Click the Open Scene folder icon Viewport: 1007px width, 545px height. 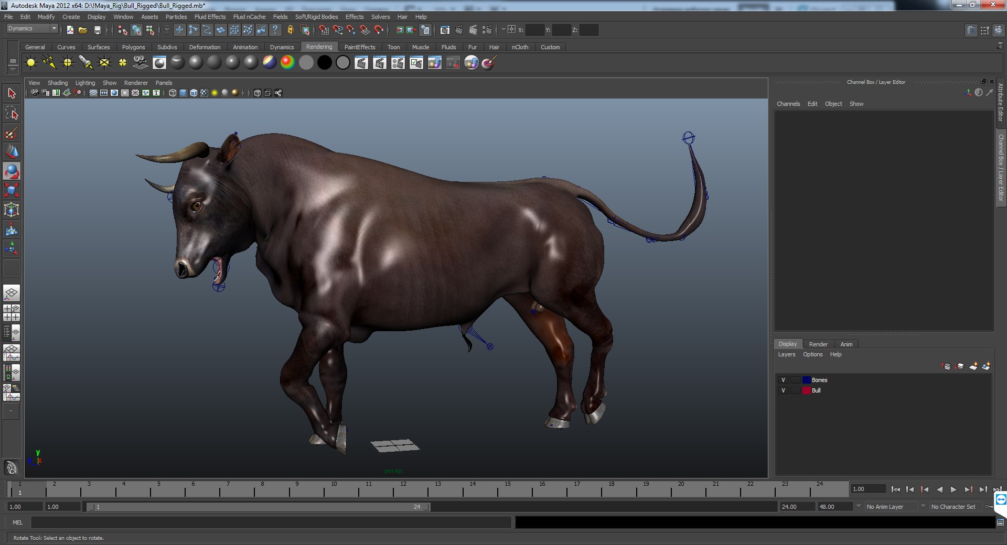[83, 30]
